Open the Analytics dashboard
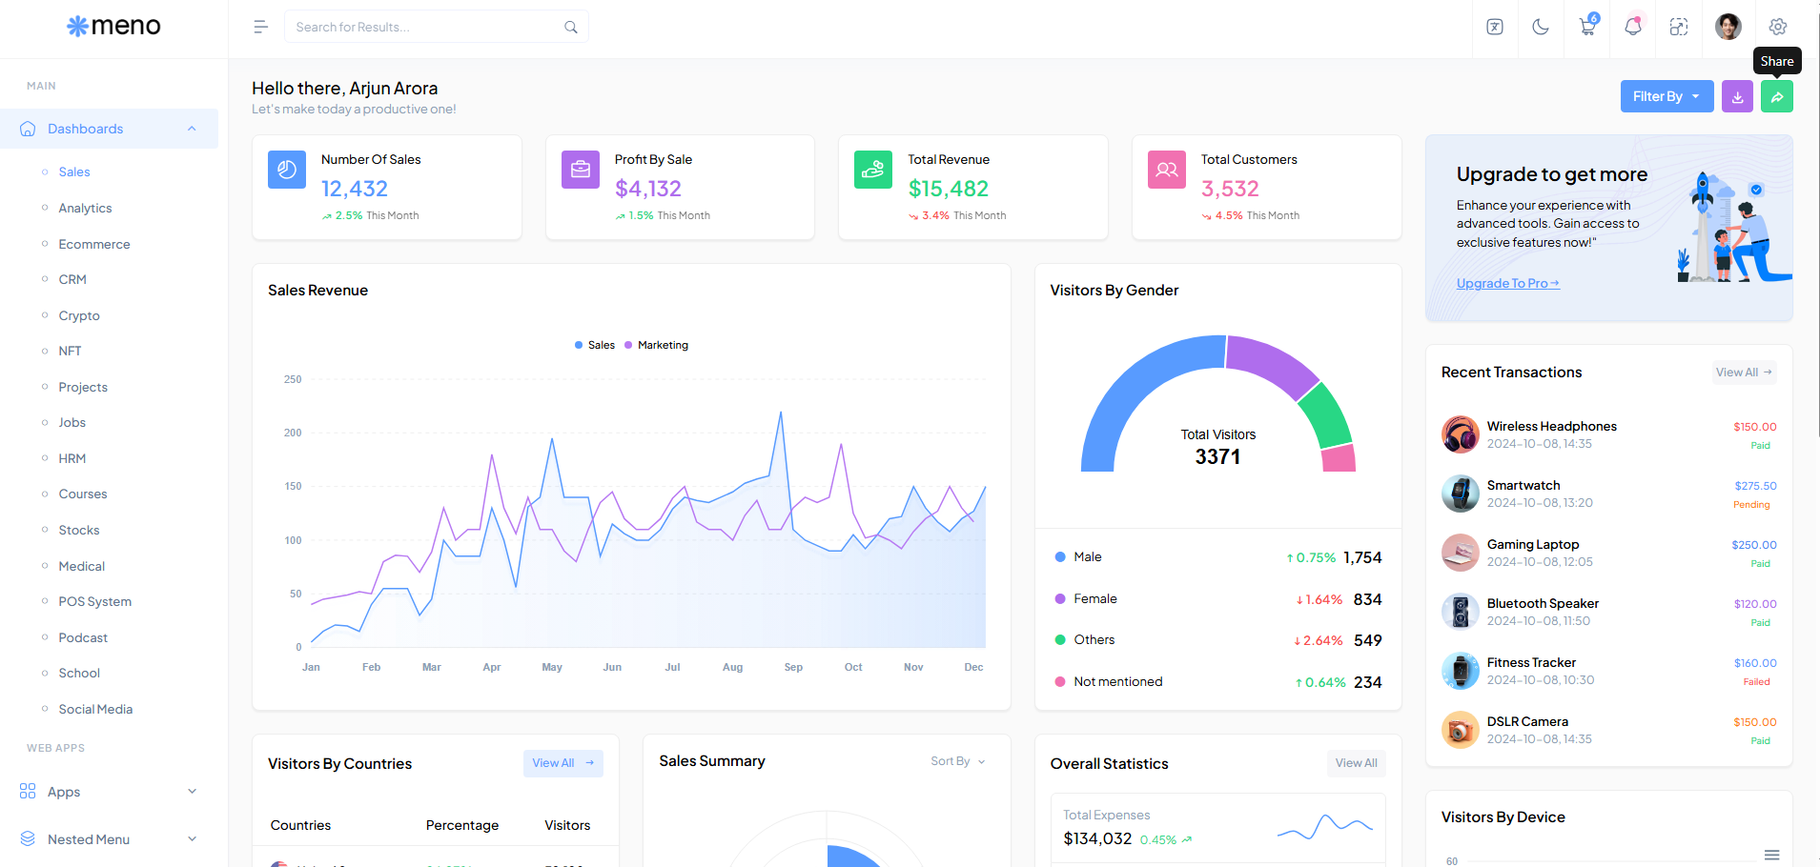Viewport: 1820px width, 867px height. pos(85,208)
